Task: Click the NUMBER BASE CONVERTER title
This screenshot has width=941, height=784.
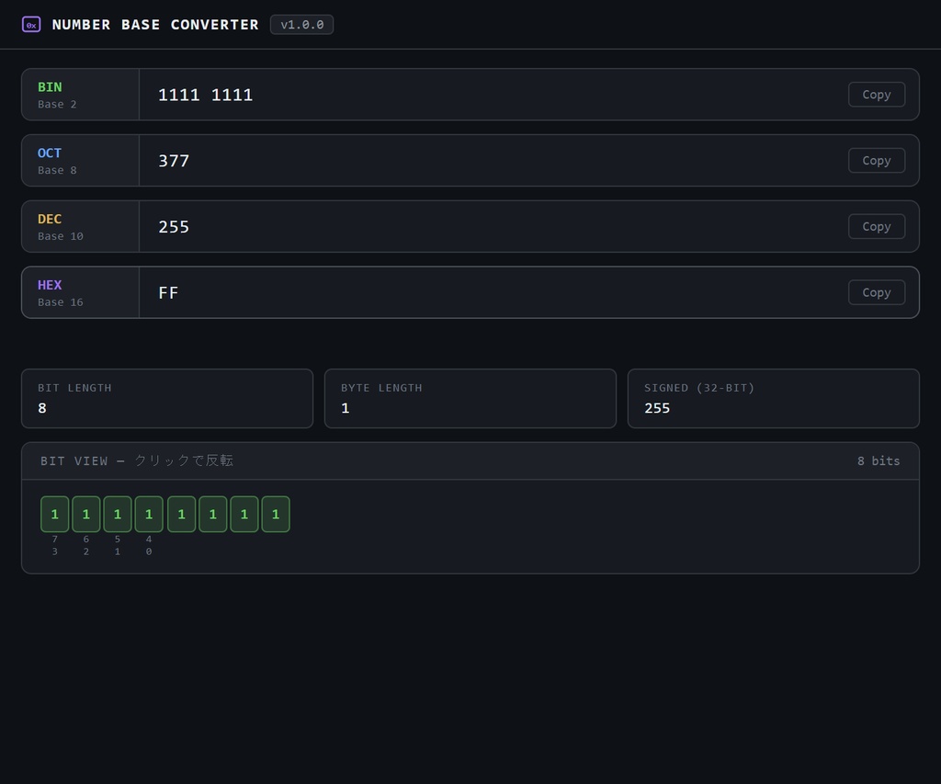Action: [155, 25]
